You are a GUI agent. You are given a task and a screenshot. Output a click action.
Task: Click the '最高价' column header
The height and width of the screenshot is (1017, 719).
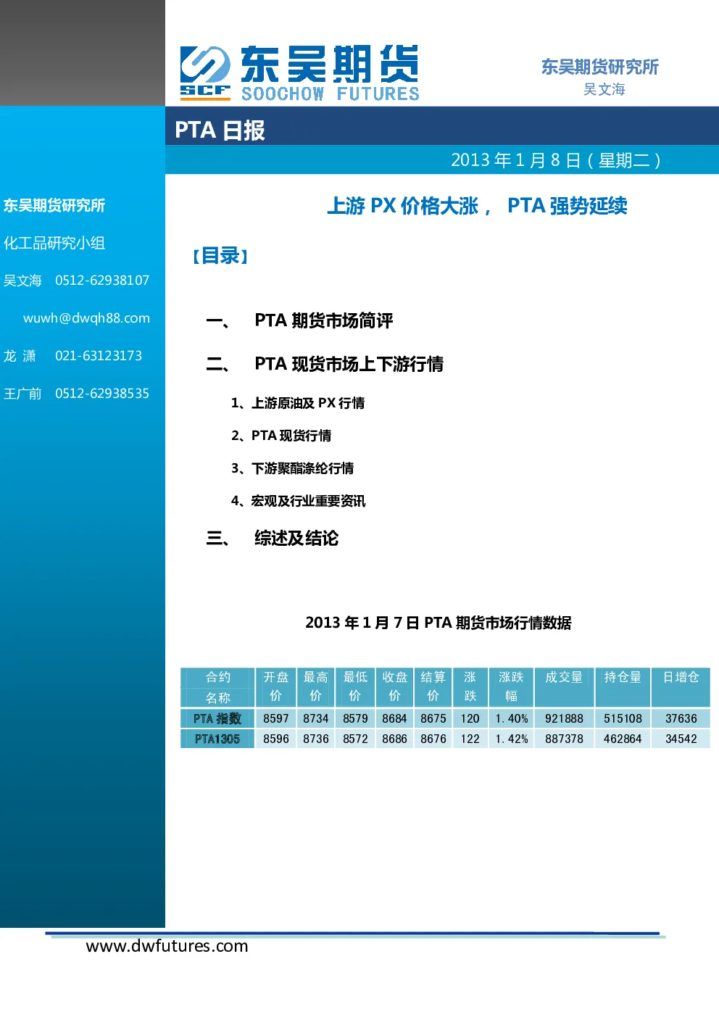pyautogui.click(x=315, y=687)
